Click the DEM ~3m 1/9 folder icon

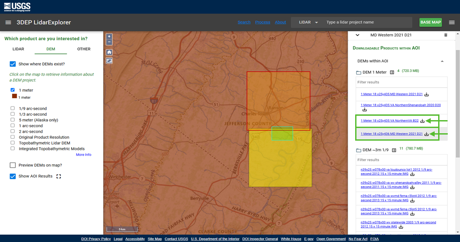[359, 150]
